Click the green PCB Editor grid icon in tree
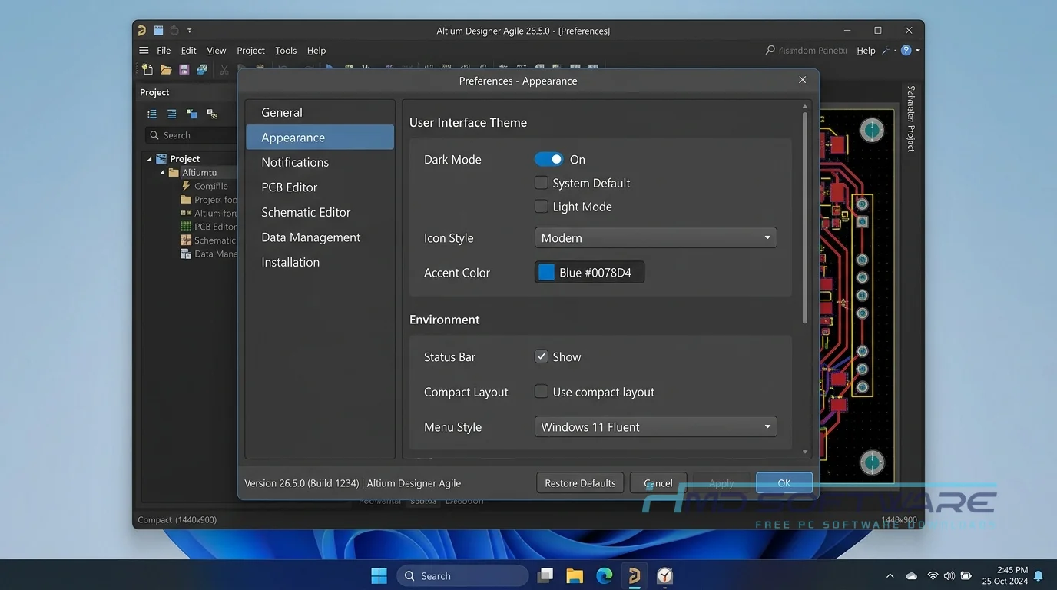 [x=186, y=227]
